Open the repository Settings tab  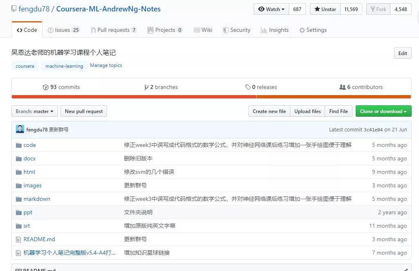coord(313,30)
